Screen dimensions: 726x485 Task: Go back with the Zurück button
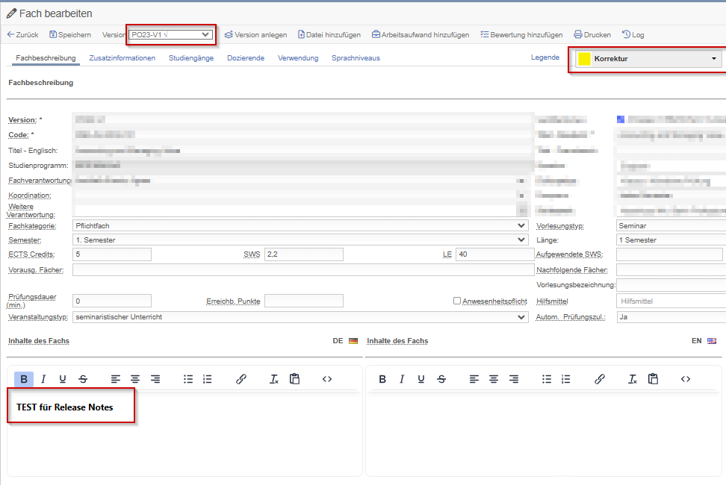pyautogui.click(x=22, y=34)
